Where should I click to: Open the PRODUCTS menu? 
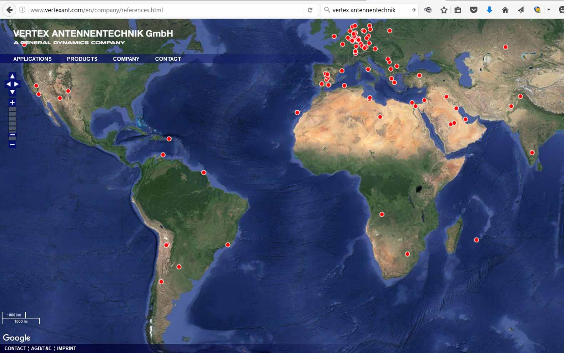click(82, 59)
